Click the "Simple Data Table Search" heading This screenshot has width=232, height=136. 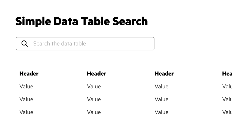[82, 21]
